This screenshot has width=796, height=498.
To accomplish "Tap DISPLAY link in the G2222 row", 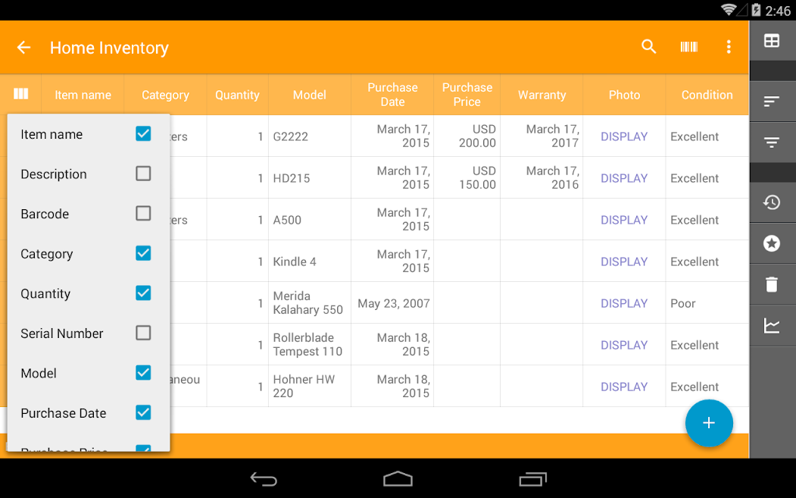I will [624, 136].
